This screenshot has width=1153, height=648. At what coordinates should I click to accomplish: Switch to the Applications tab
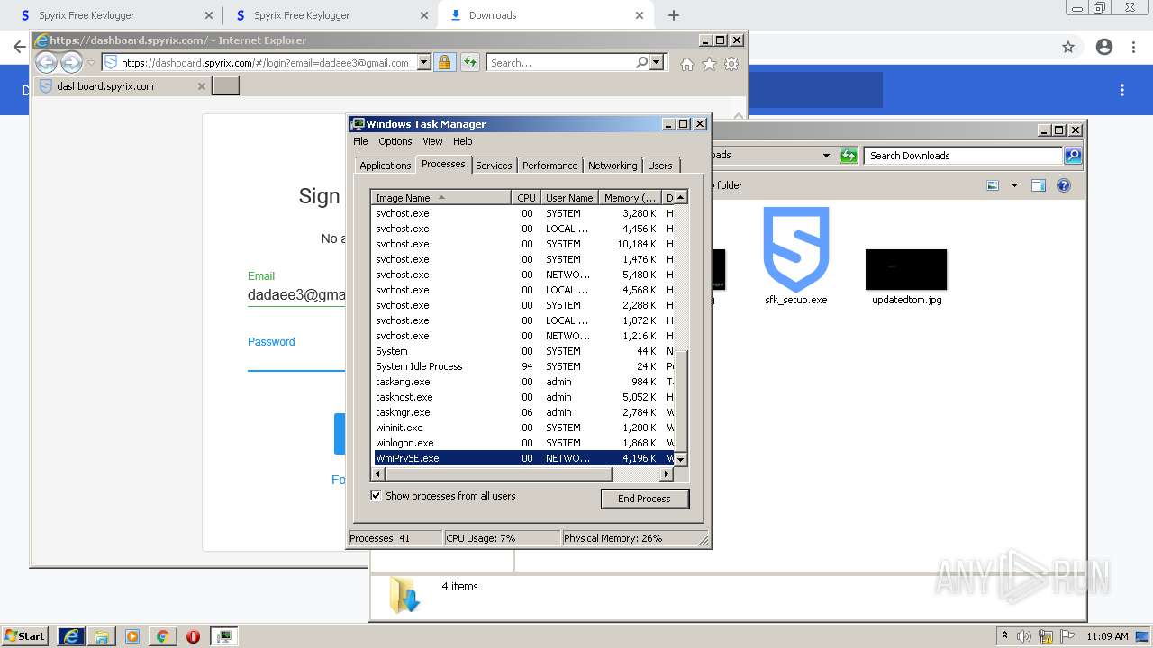385,166
